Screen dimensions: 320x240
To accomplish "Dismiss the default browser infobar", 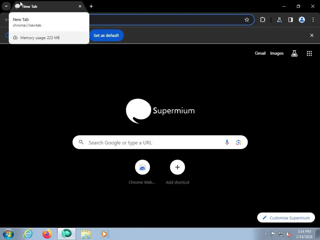I will (312, 35).
